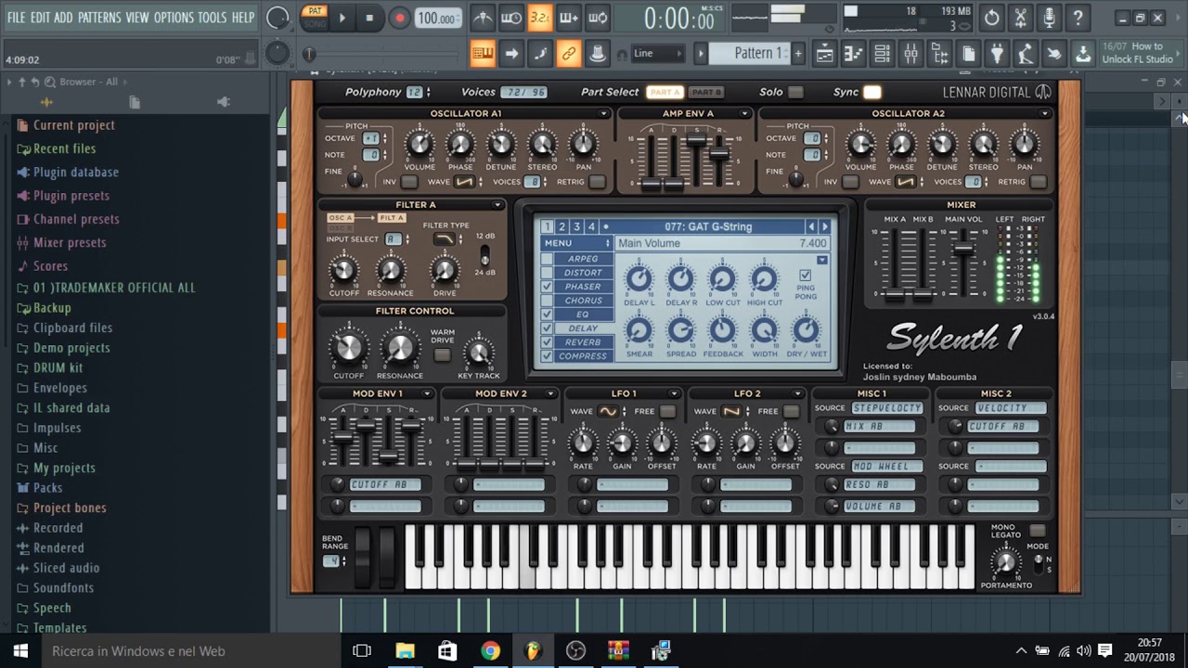Toggle the metronome icon
Image resolution: width=1188 pixels, height=668 pixels.
pos(483,18)
